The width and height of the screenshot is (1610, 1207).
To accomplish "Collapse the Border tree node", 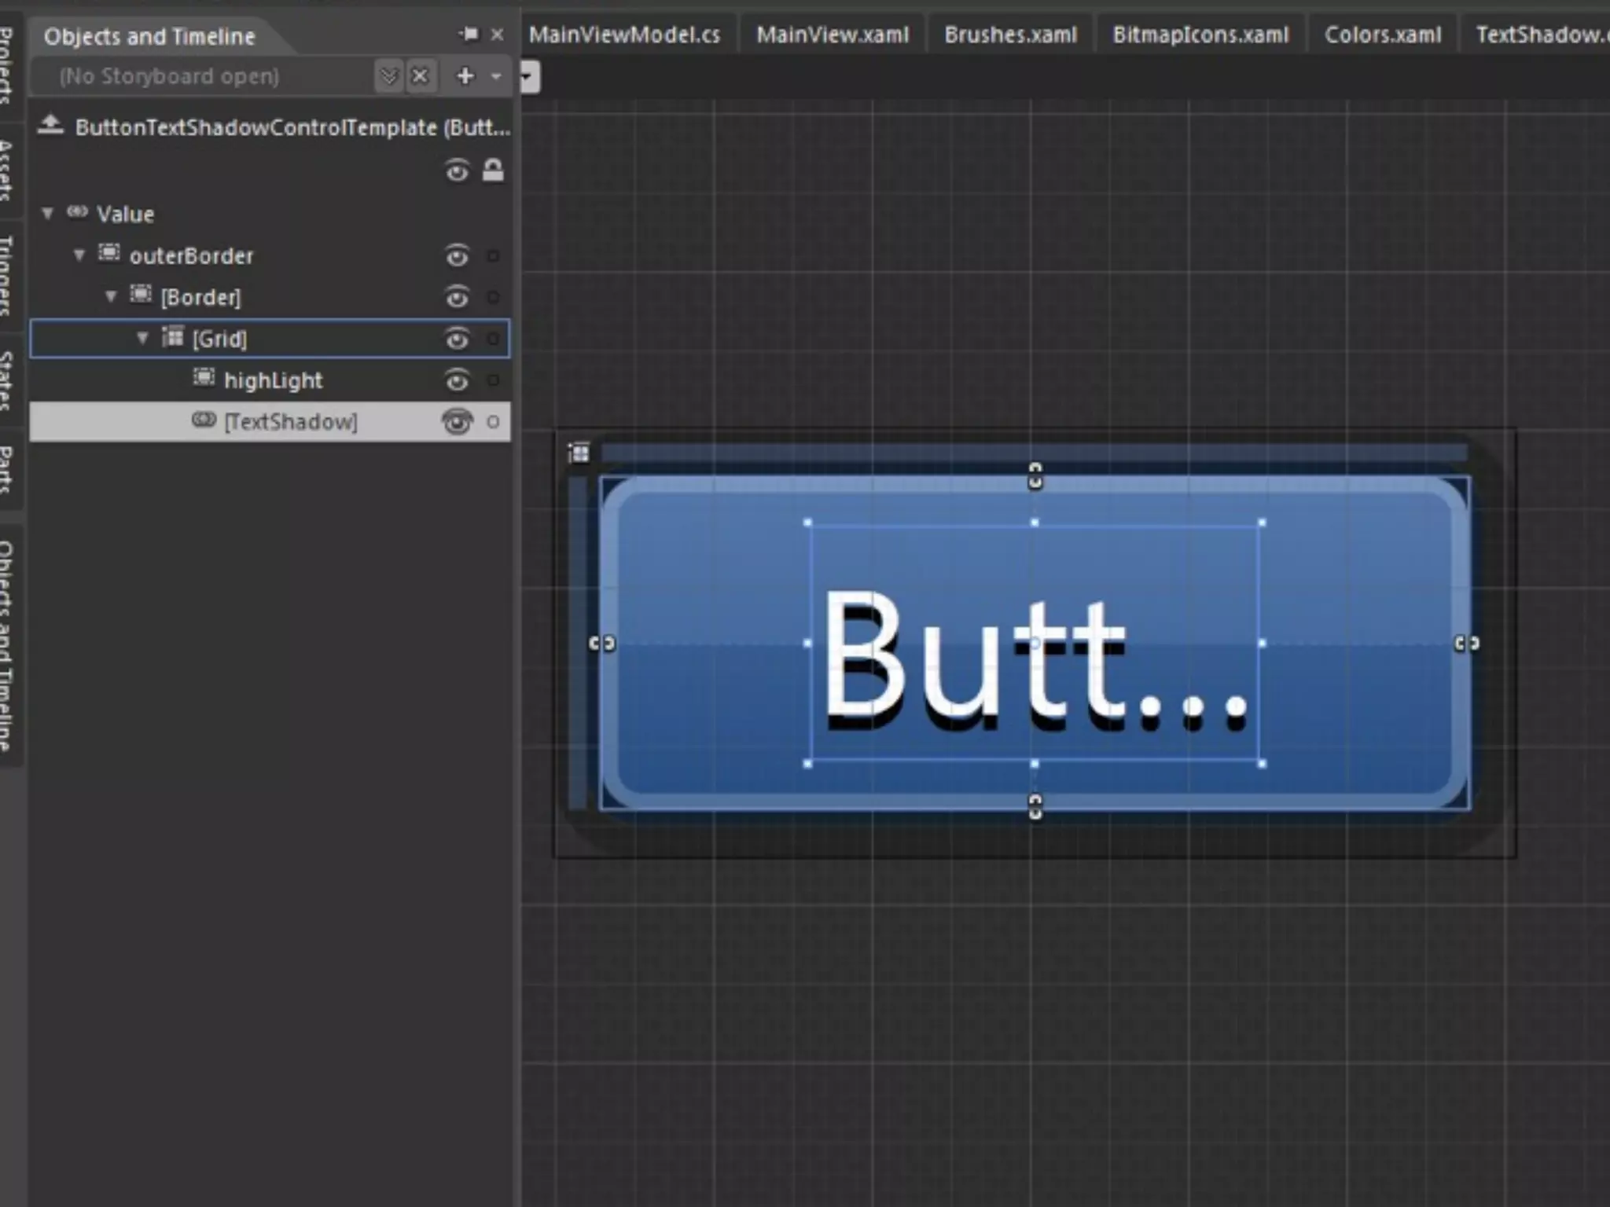I will 111,297.
